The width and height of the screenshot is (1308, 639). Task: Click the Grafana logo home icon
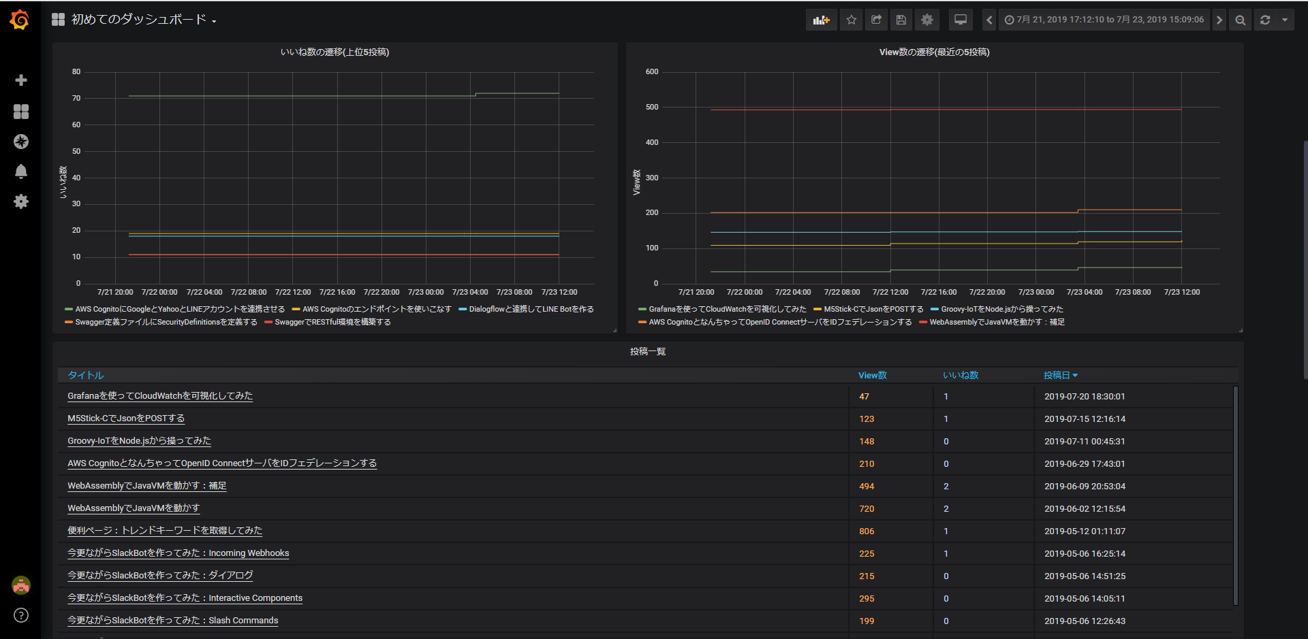(20, 20)
